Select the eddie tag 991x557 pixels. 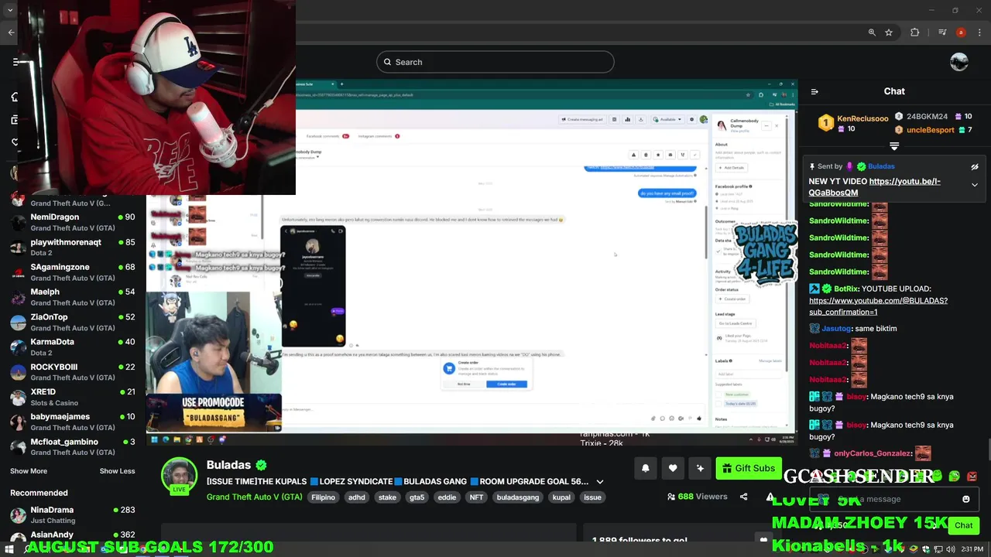pyautogui.click(x=447, y=497)
